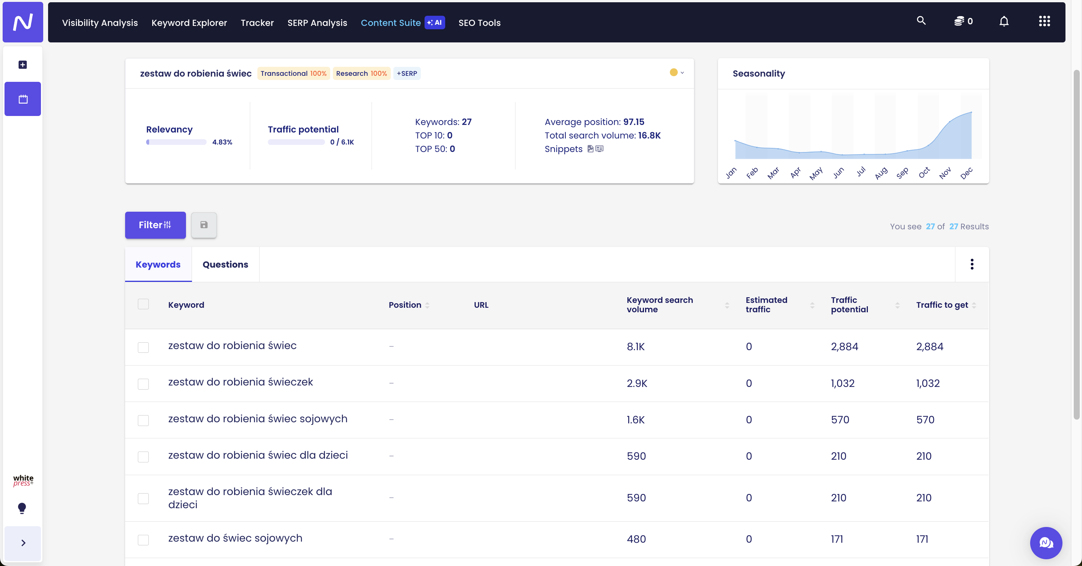Open the three-dot table options menu
The height and width of the screenshot is (566, 1082).
972,264
